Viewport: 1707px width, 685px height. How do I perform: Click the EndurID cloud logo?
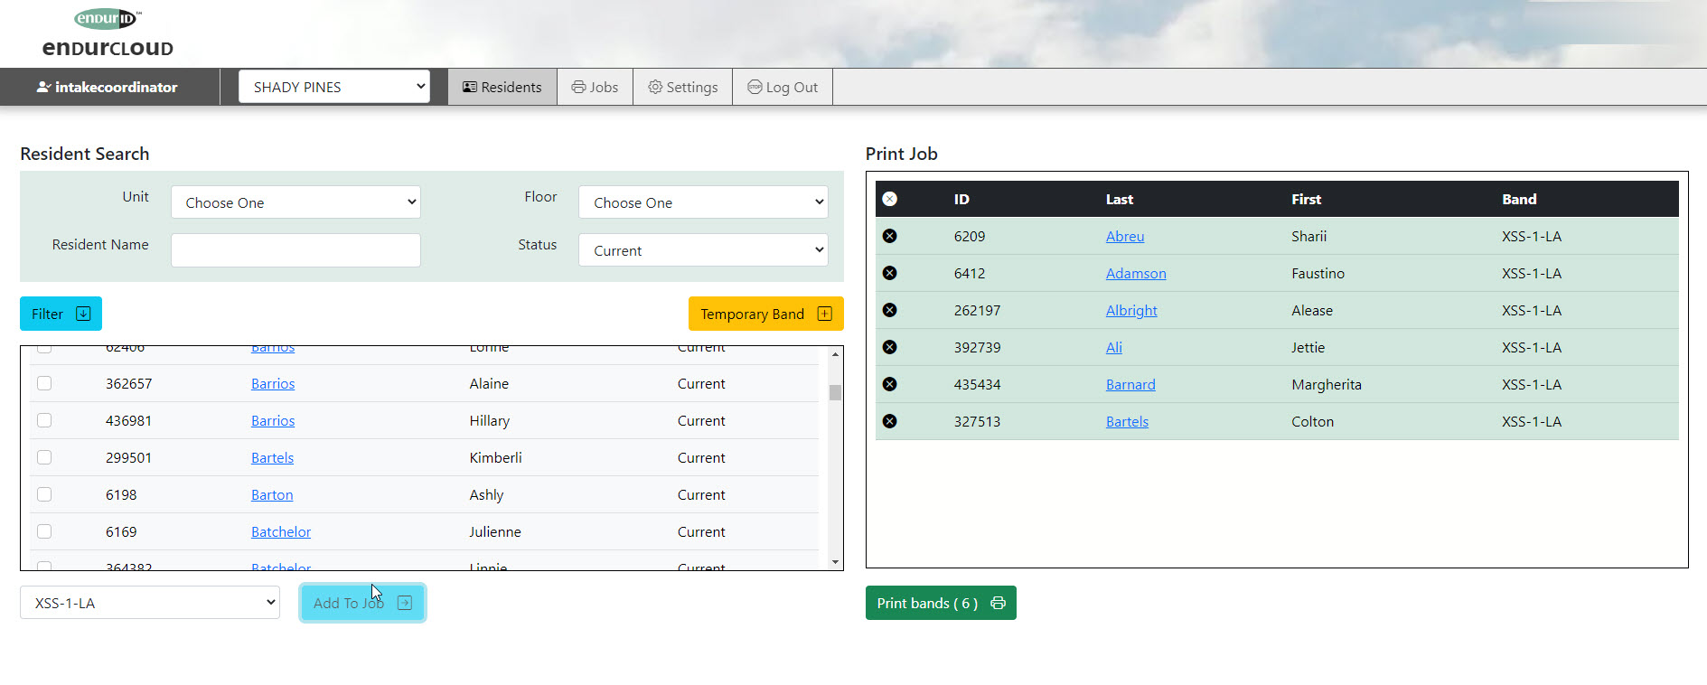click(108, 33)
